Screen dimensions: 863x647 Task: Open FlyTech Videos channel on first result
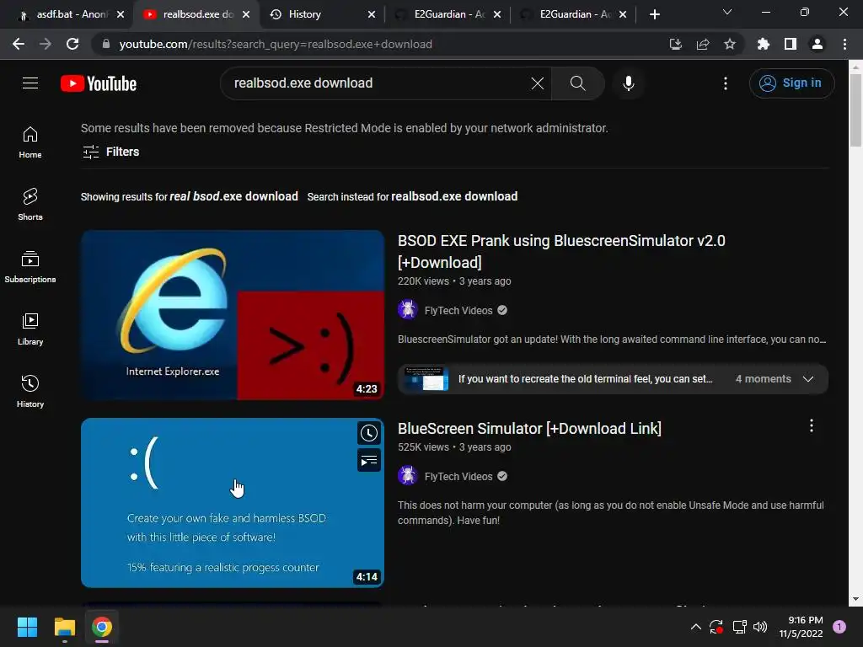[458, 310]
